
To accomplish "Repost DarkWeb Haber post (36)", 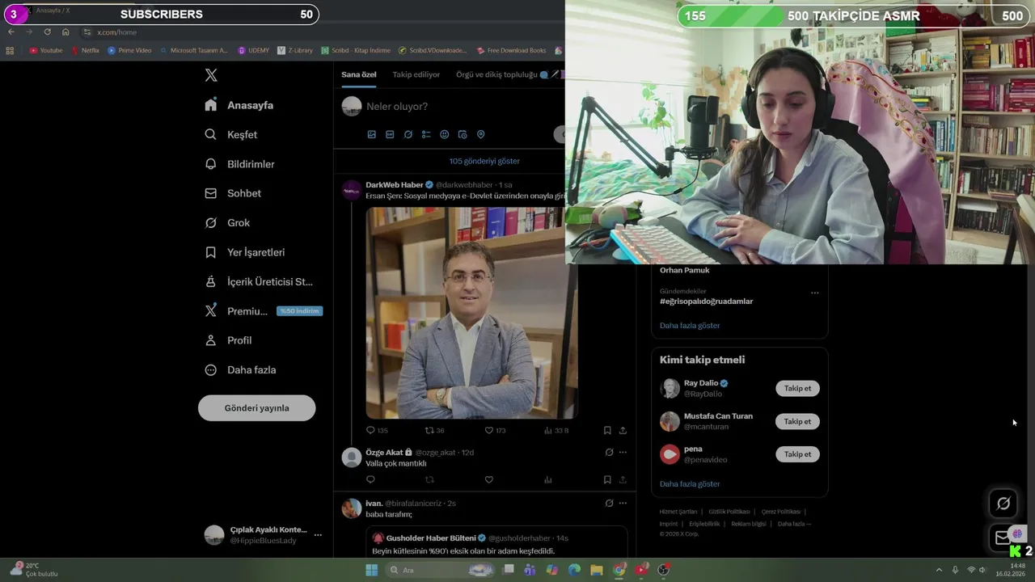I will point(435,431).
